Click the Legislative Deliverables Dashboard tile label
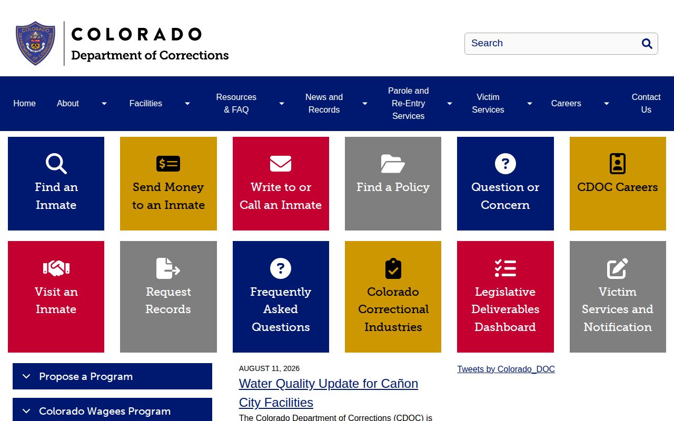The image size is (674, 421). pos(506,309)
